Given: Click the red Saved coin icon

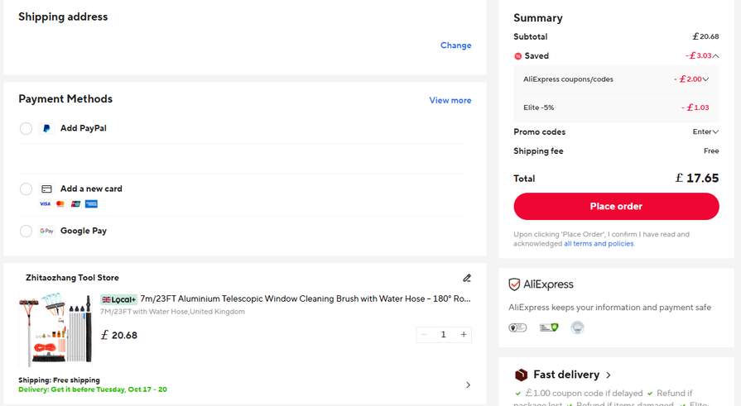Looking at the screenshot, I should pyautogui.click(x=518, y=55).
